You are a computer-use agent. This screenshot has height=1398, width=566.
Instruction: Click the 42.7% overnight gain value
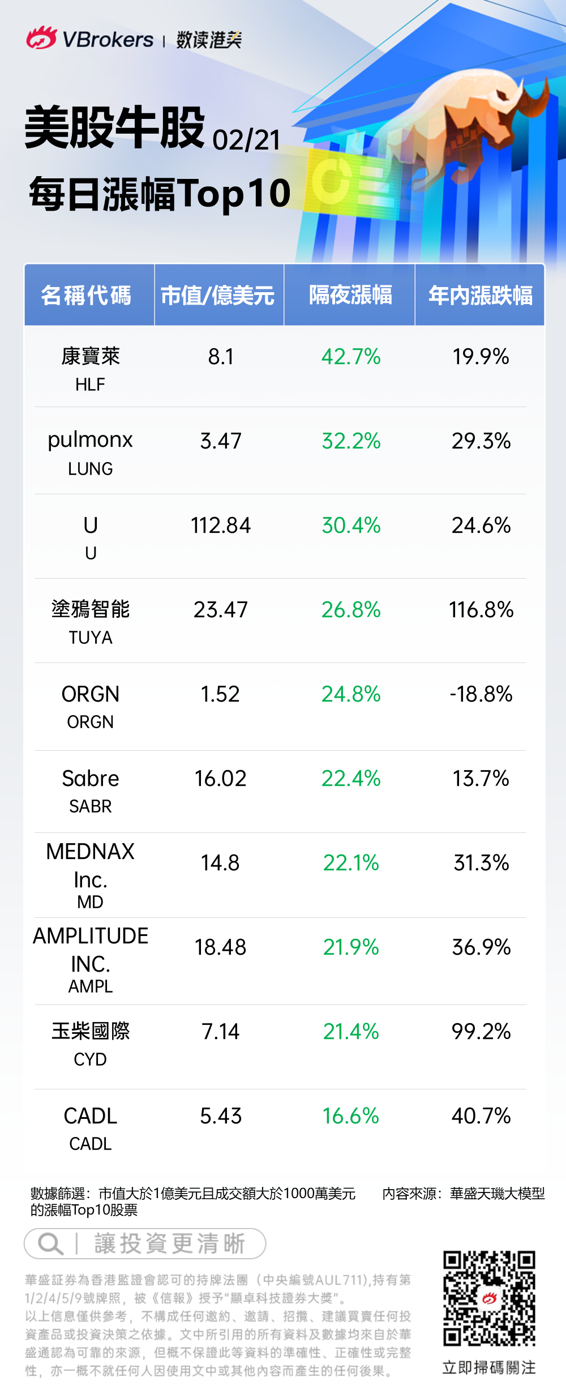[351, 357]
